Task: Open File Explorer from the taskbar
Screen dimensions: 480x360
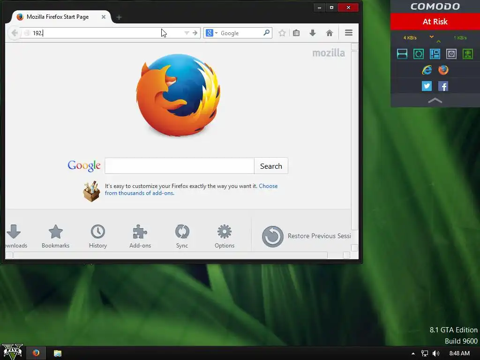Action: (58, 353)
